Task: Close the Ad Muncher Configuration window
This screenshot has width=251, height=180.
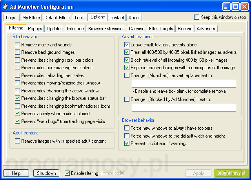Action: [245, 7]
